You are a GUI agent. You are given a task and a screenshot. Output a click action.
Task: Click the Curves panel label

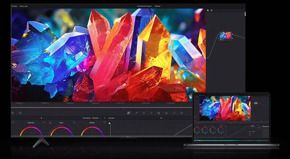[x=111, y=118]
